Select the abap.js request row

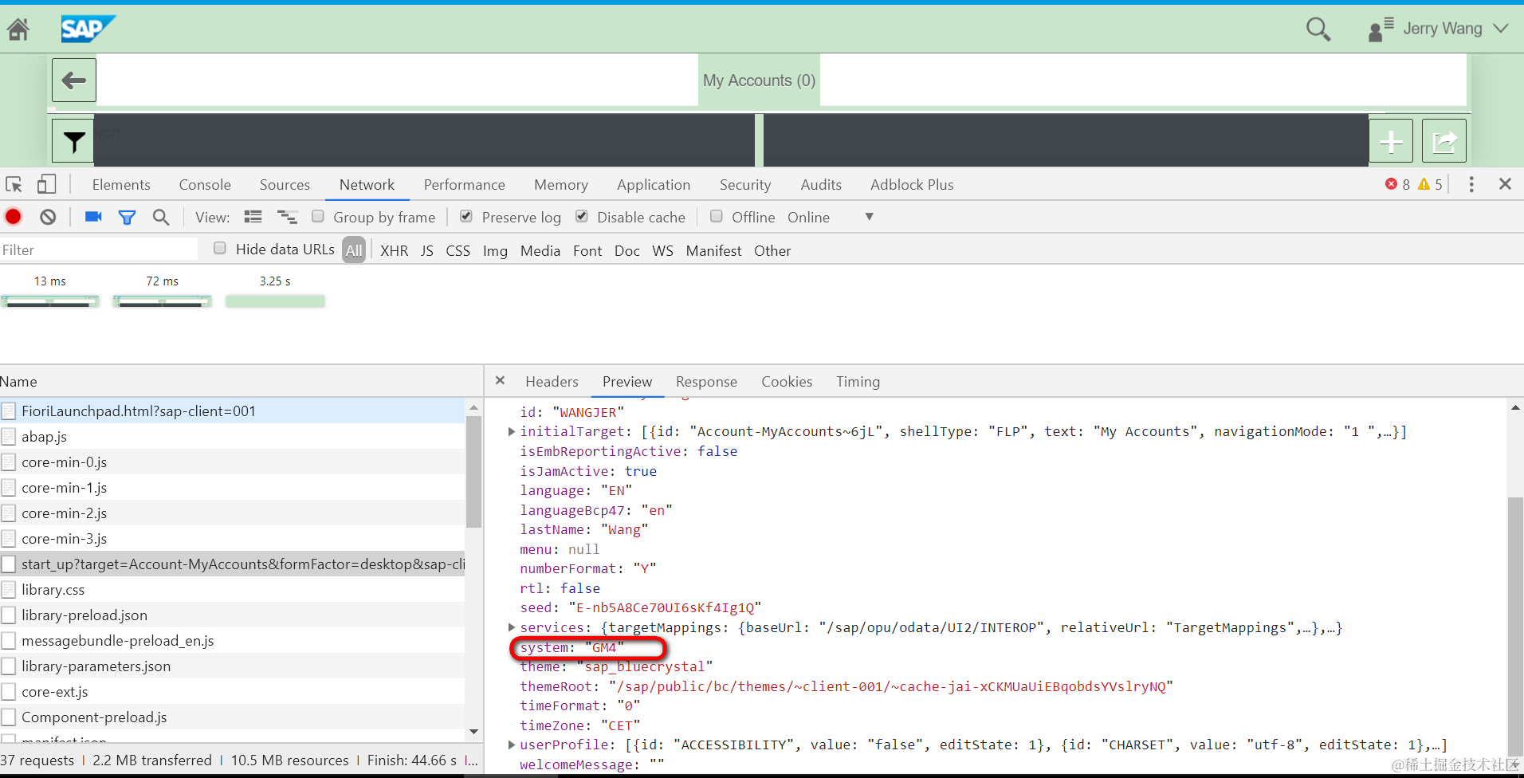click(232, 436)
